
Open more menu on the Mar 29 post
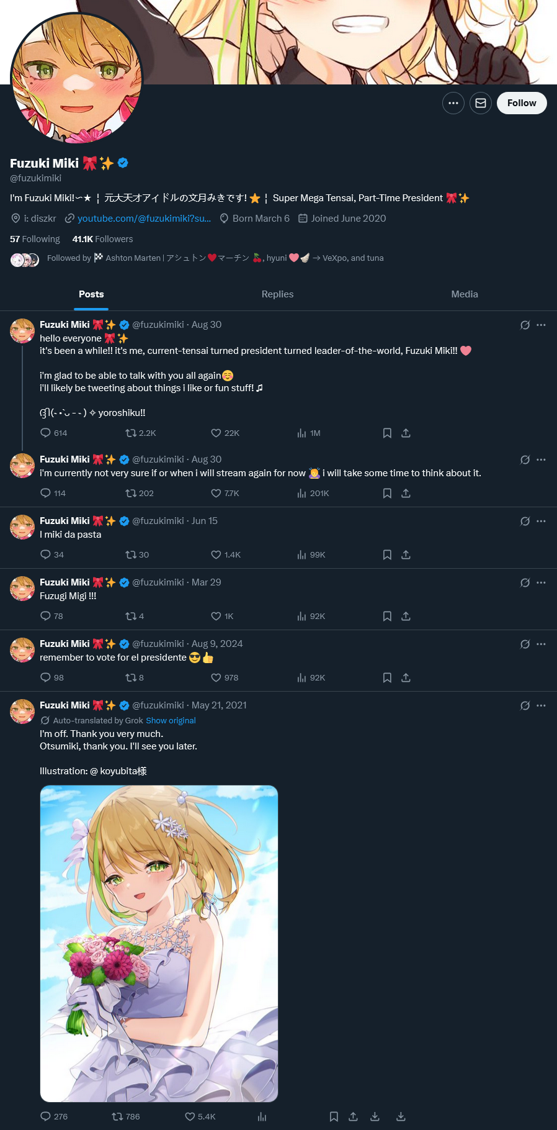pyautogui.click(x=541, y=582)
